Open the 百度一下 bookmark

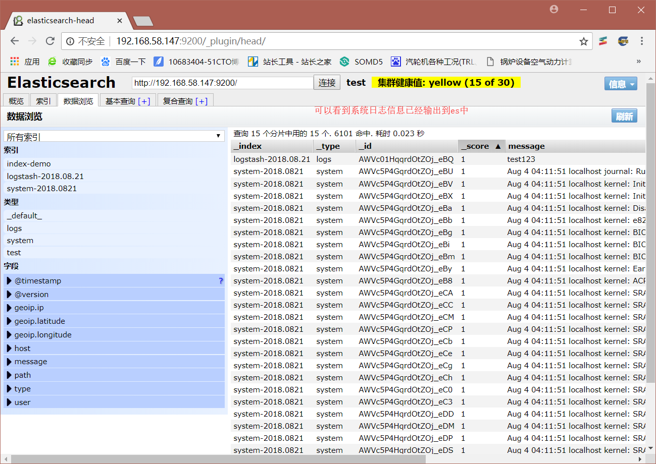[123, 62]
